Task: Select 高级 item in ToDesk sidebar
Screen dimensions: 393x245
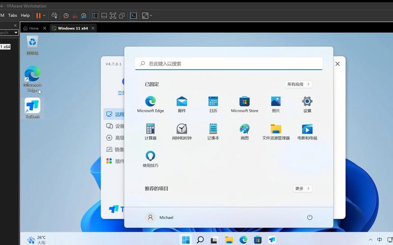Action: click(114, 138)
